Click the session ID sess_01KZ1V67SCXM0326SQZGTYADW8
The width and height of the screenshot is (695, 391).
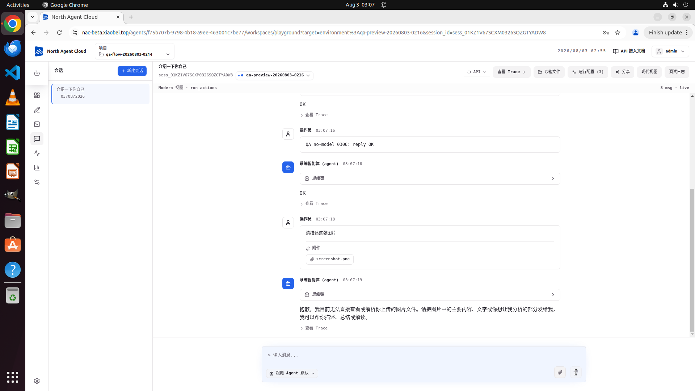point(195,75)
